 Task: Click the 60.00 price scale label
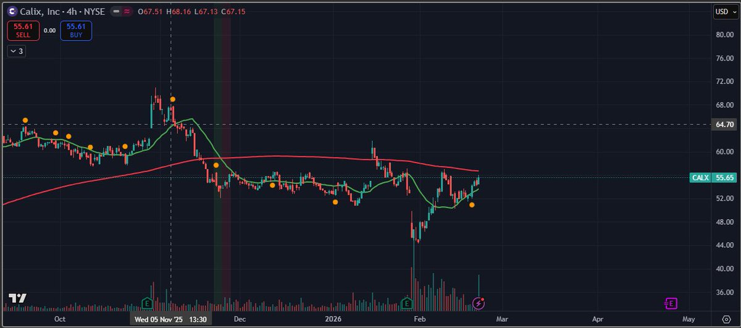point(724,151)
